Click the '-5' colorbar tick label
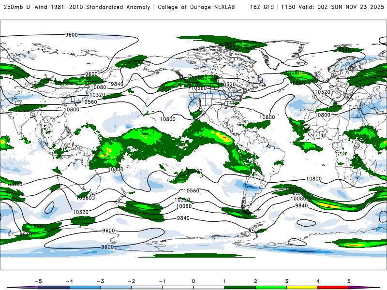This screenshot has height=290, width=387. (38, 281)
